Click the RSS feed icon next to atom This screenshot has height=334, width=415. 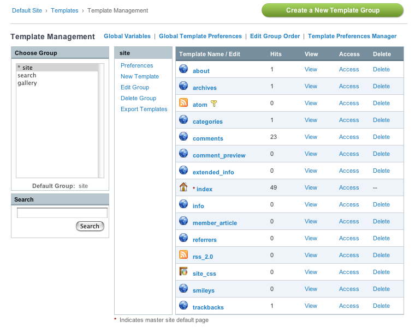183,103
